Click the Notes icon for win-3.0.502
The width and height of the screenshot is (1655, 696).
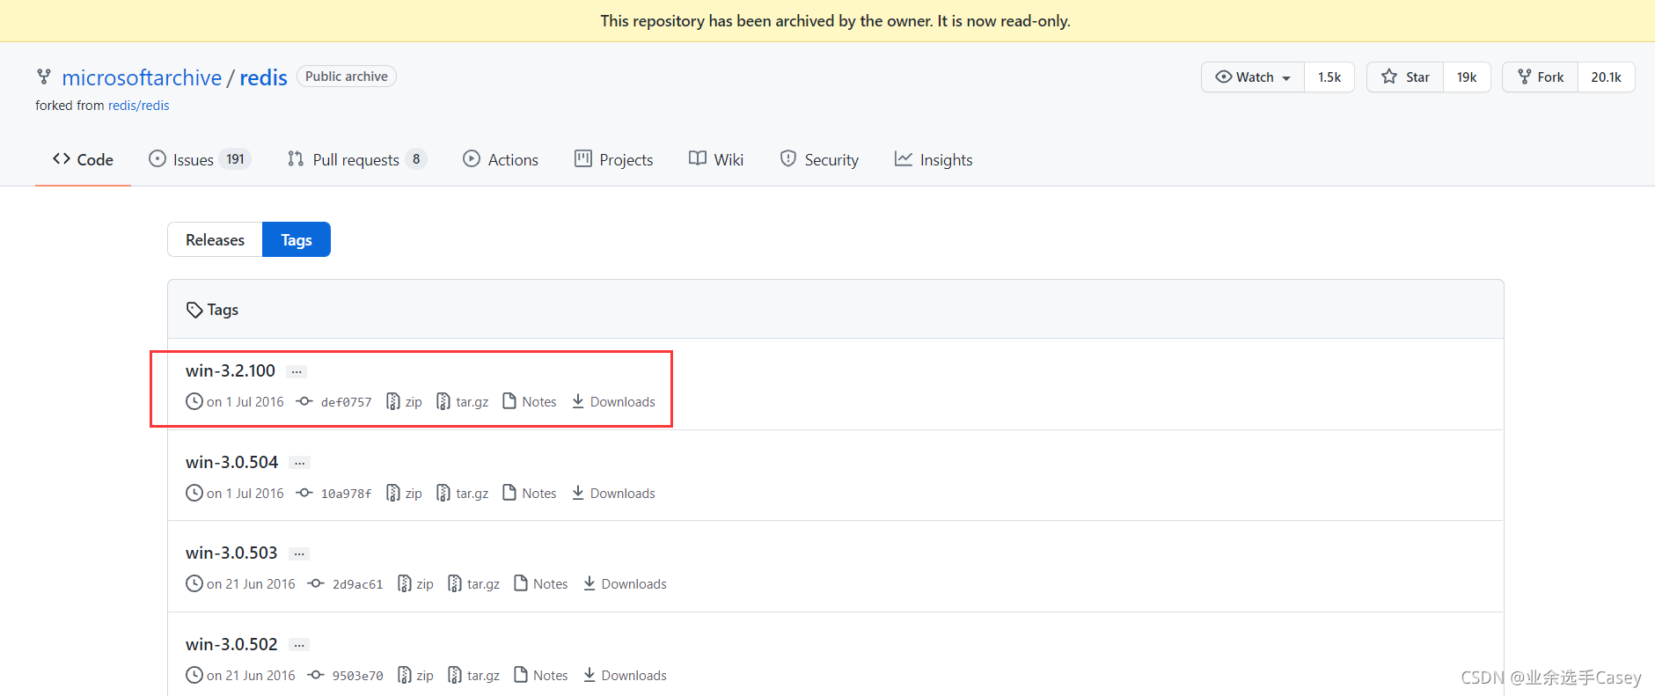[521, 675]
